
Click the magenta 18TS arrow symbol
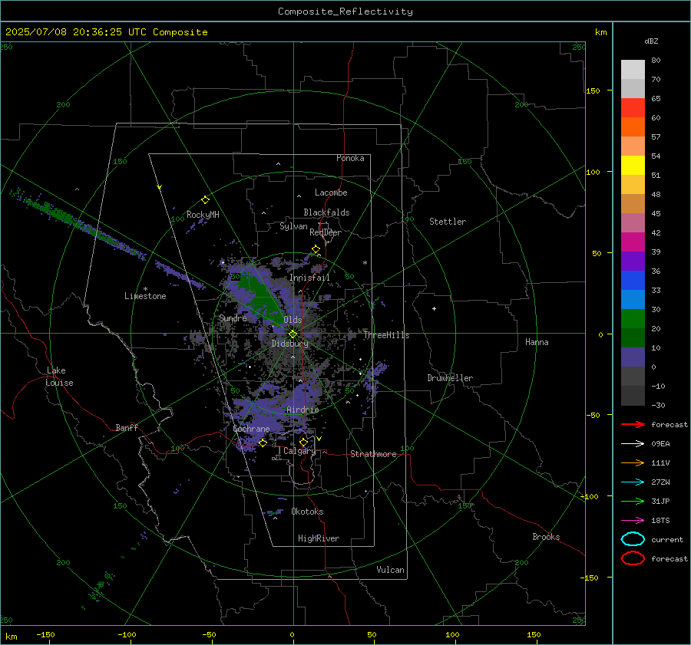(x=633, y=521)
